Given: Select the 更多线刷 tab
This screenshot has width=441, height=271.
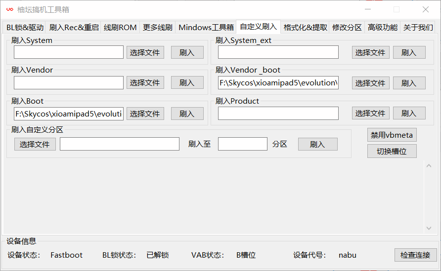Looking at the screenshot, I should pos(158,27).
